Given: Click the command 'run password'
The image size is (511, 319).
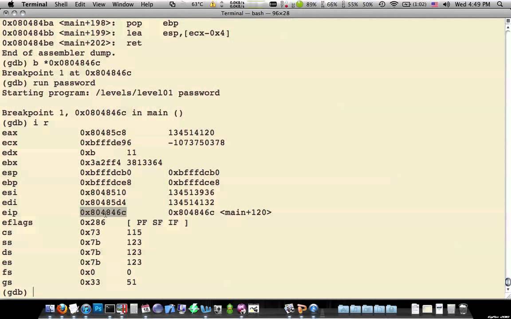Looking at the screenshot, I should (x=64, y=83).
